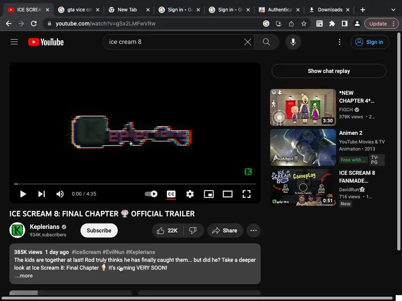Click the browser address bar URL
Viewport: 402px width, 301px height.
pyautogui.click(x=106, y=24)
